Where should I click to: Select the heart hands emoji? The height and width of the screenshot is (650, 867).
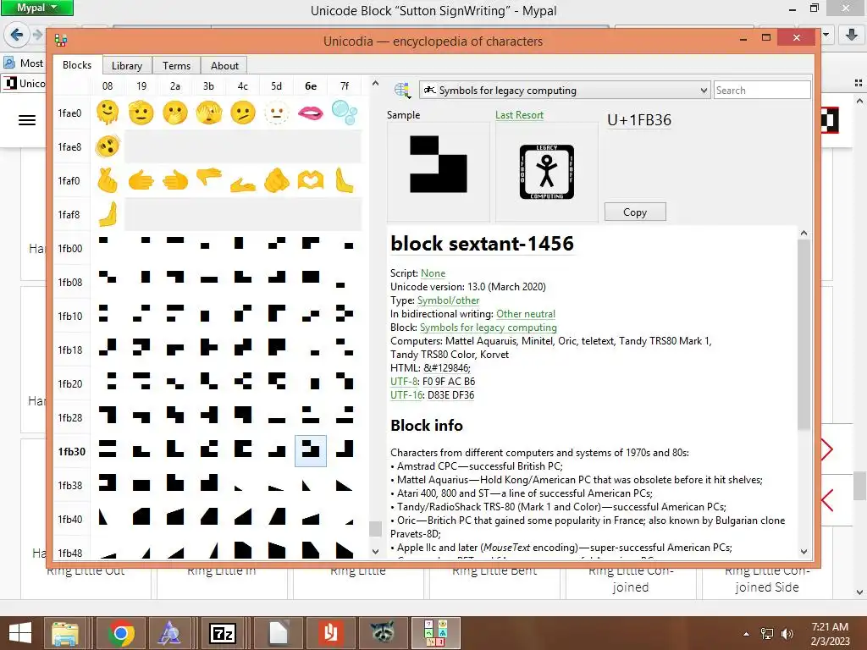click(x=310, y=181)
